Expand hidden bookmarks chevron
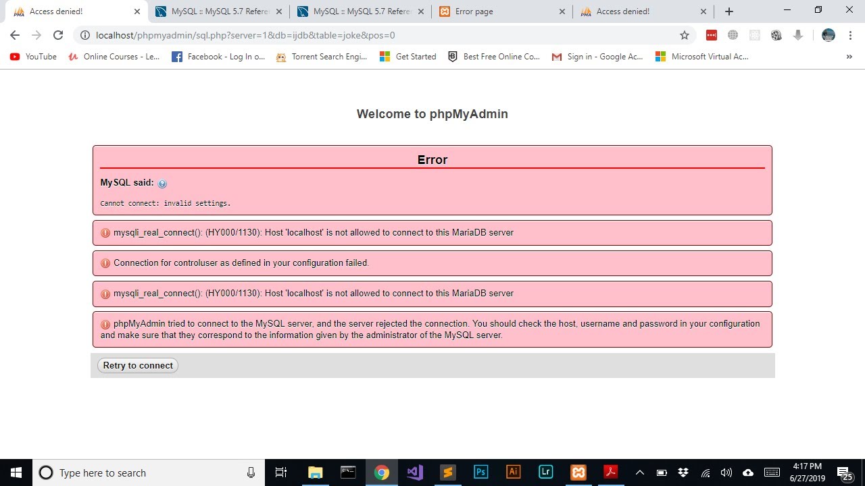The width and height of the screenshot is (865, 486). (x=849, y=57)
